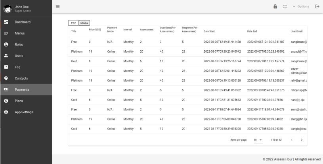323x164 pixels.
Task: Click the Dashboard grid icon in sidebar
Action: pyautogui.click(x=6, y=22)
